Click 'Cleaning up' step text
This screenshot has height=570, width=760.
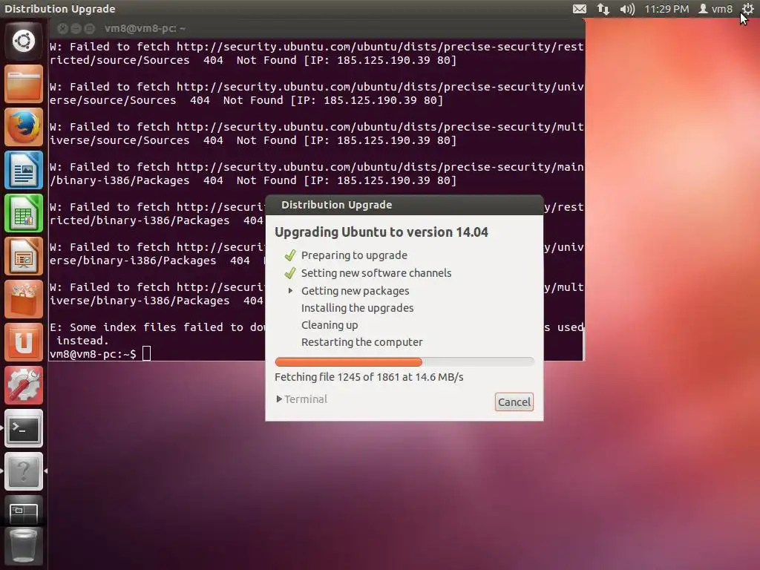tap(330, 325)
